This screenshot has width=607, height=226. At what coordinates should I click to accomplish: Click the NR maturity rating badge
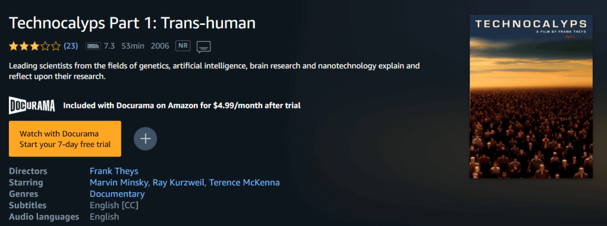[x=183, y=46]
